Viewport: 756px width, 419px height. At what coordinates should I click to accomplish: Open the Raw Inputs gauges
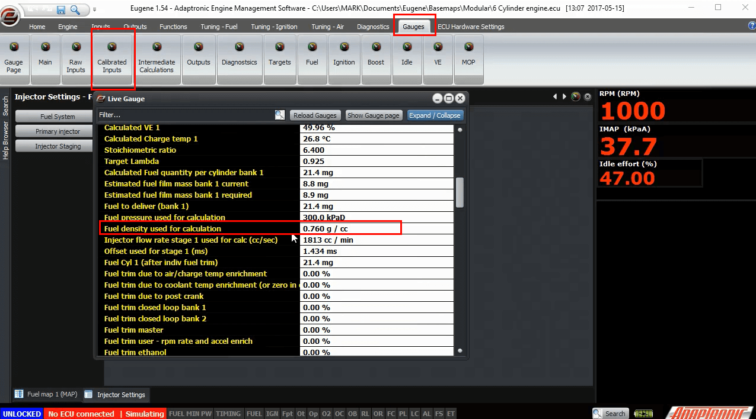pyautogui.click(x=76, y=58)
